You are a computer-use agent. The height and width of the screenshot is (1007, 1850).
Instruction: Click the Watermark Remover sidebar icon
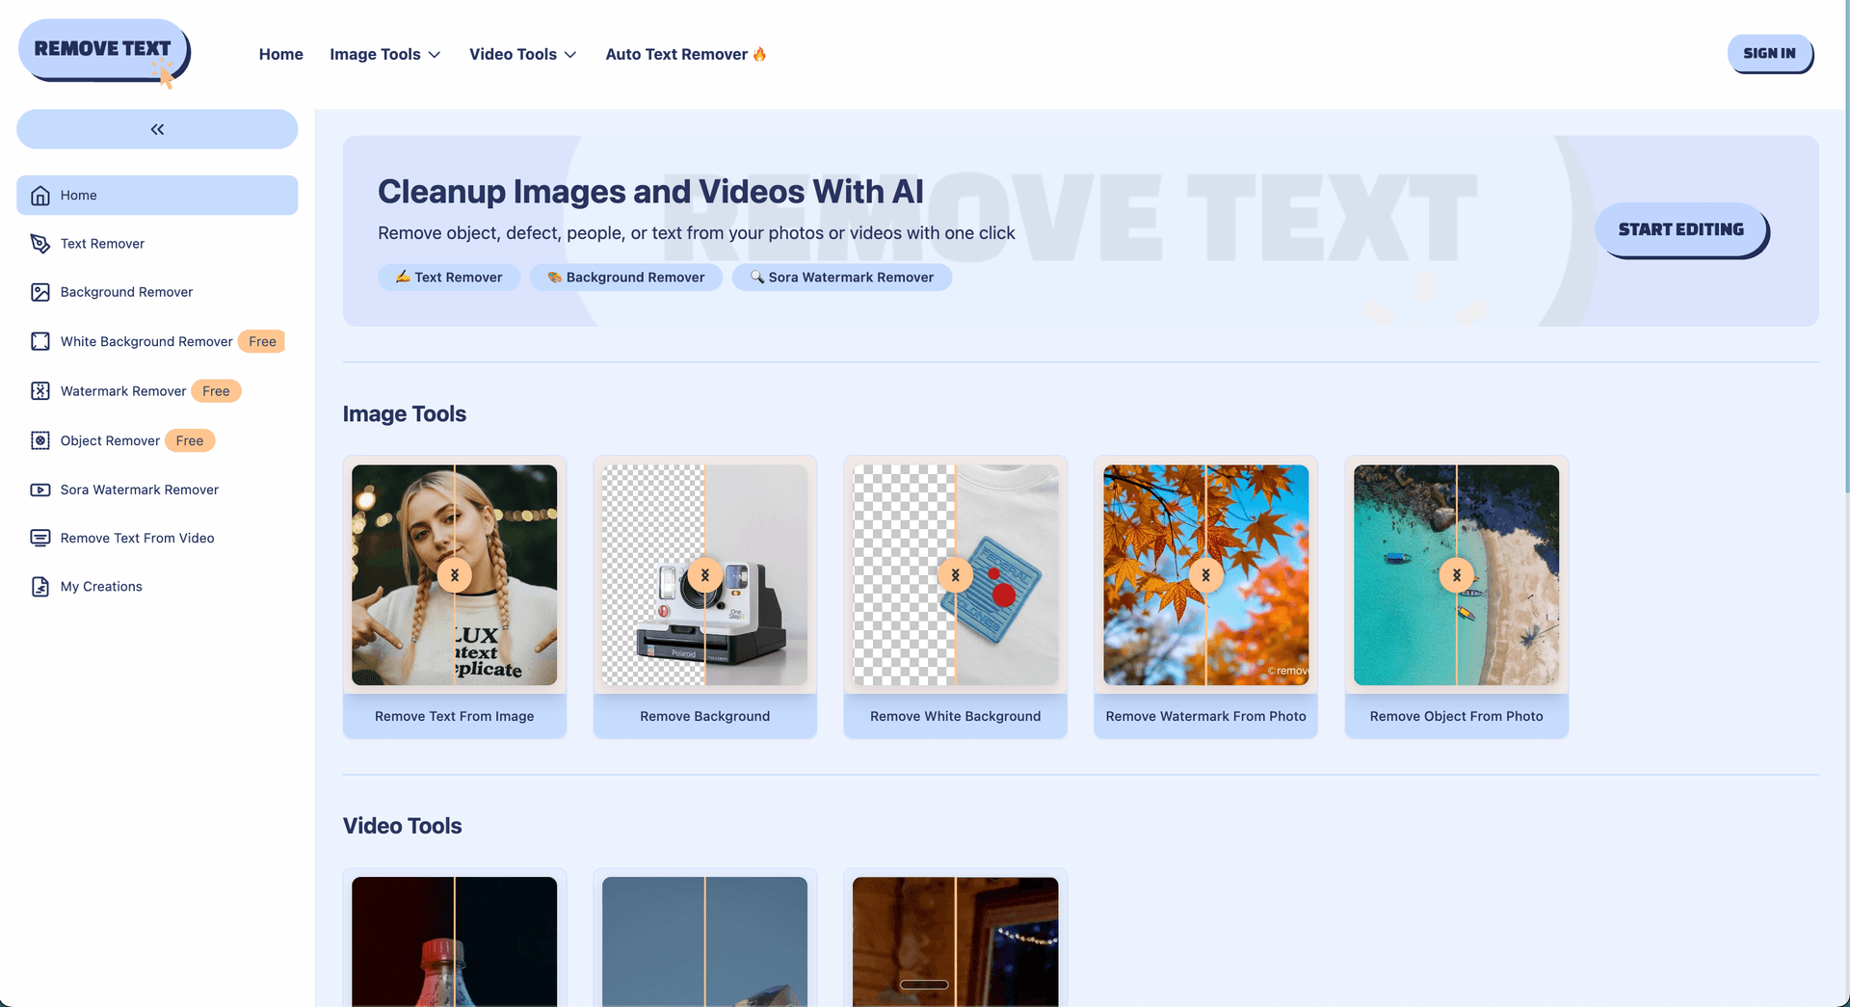[x=40, y=391]
